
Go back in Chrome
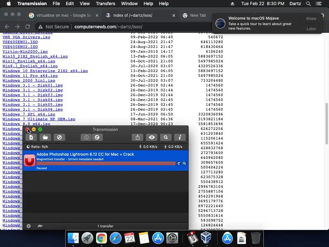click(7, 27)
